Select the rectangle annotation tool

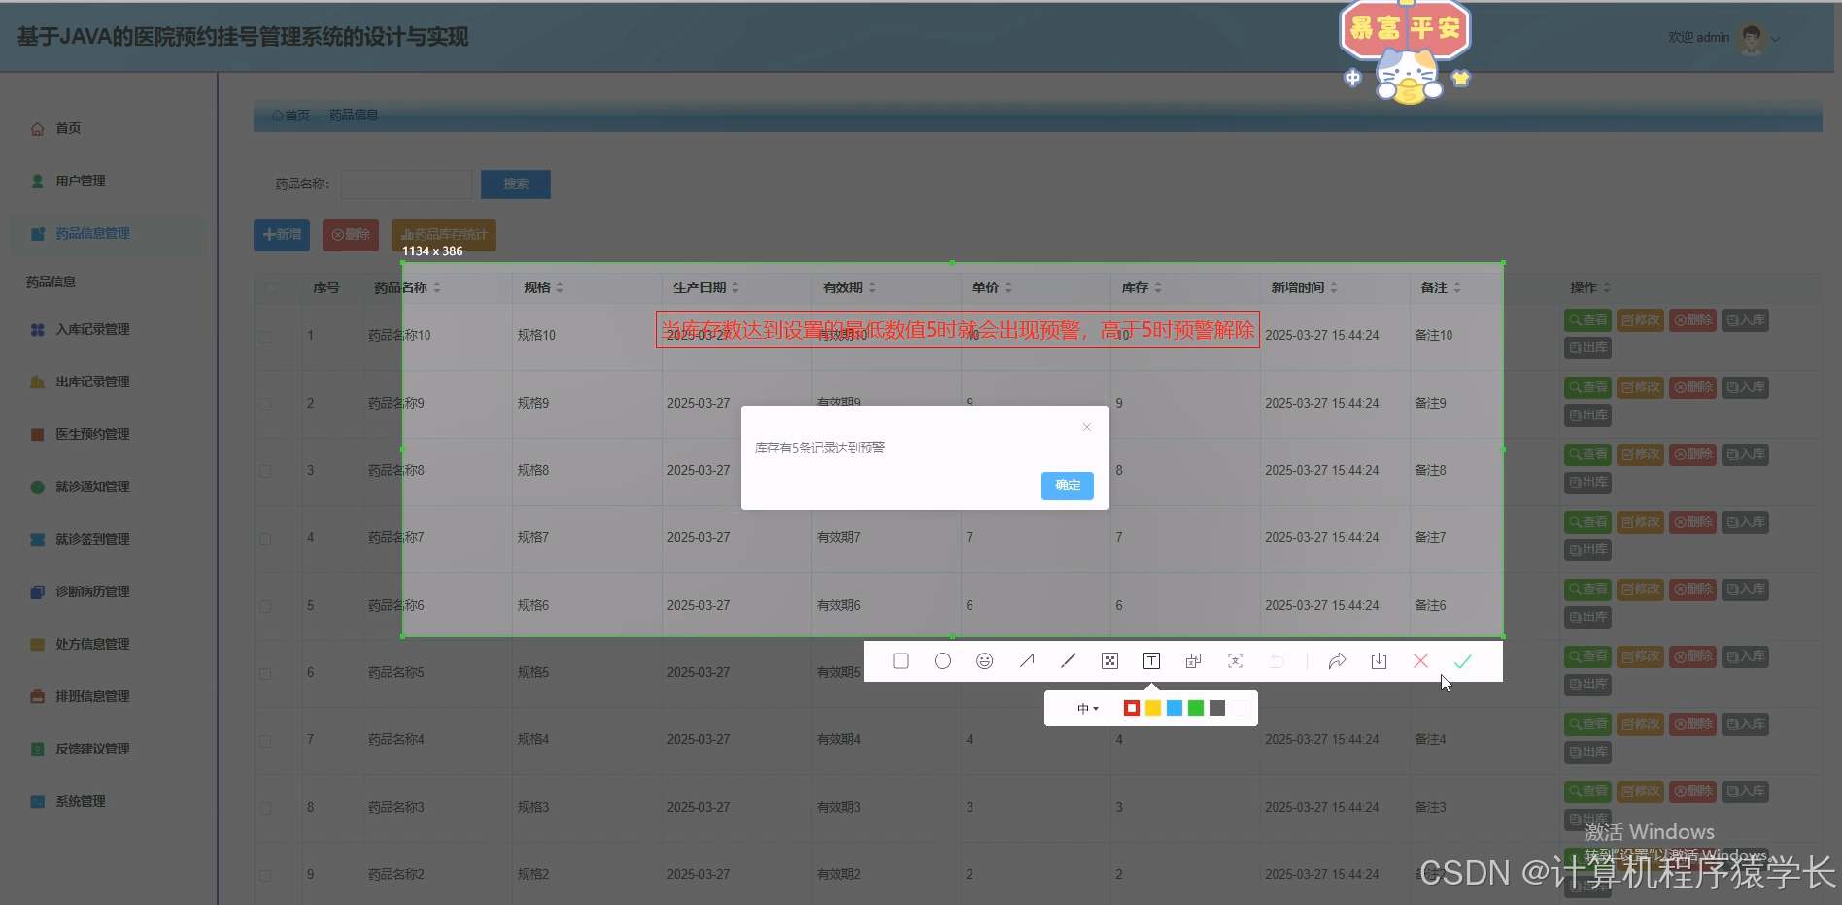(x=901, y=661)
